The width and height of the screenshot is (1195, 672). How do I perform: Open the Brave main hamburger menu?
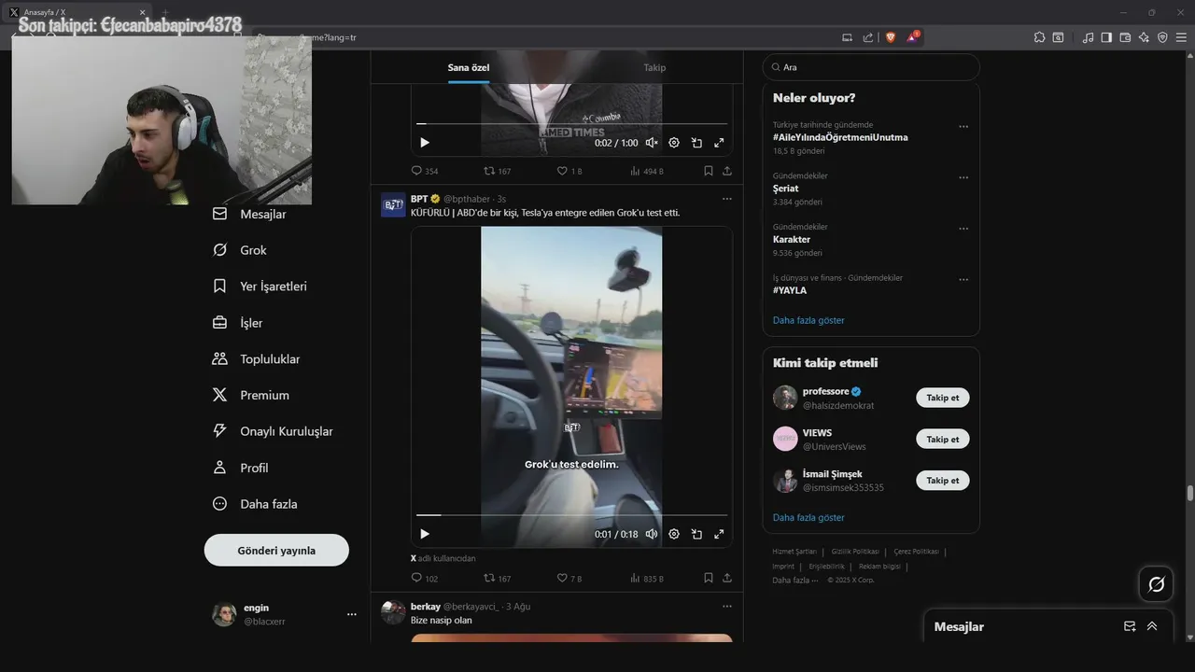1181,37
